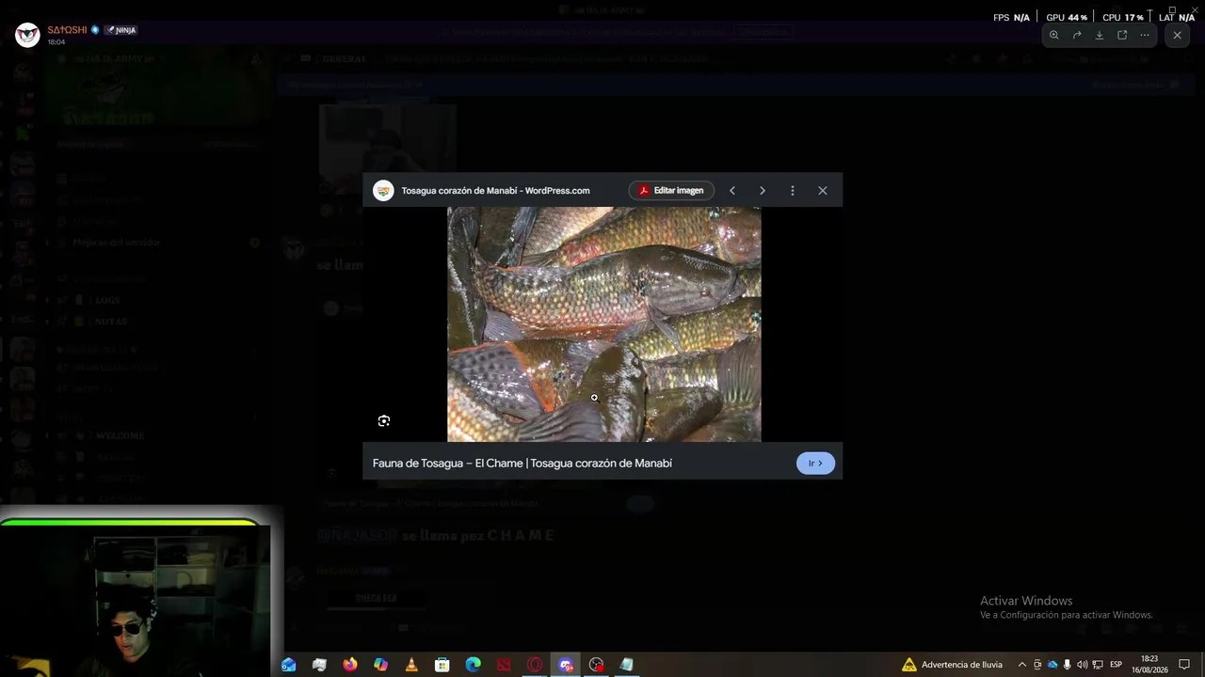Screen dimensions: 1205x677
Task: Click the microphone tray icon
Action: pos(1067,665)
